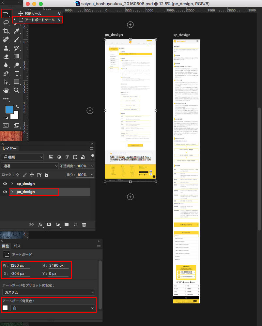Select the Hand tool

pyautogui.click(x=6, y=90)
